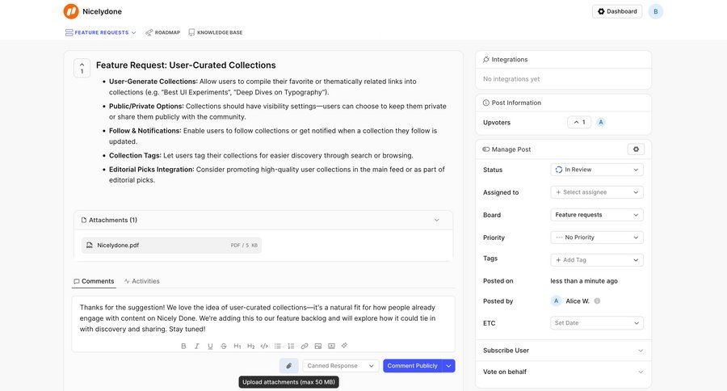Insert Heading 1 in comment editor
727x391 pixels.
pyautogui.click(x=237, y=346)
